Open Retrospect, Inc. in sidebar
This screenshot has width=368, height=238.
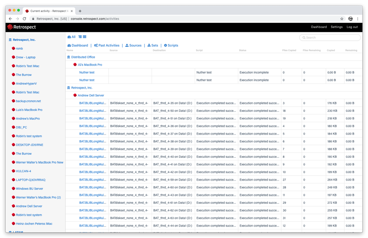point(24,40)
